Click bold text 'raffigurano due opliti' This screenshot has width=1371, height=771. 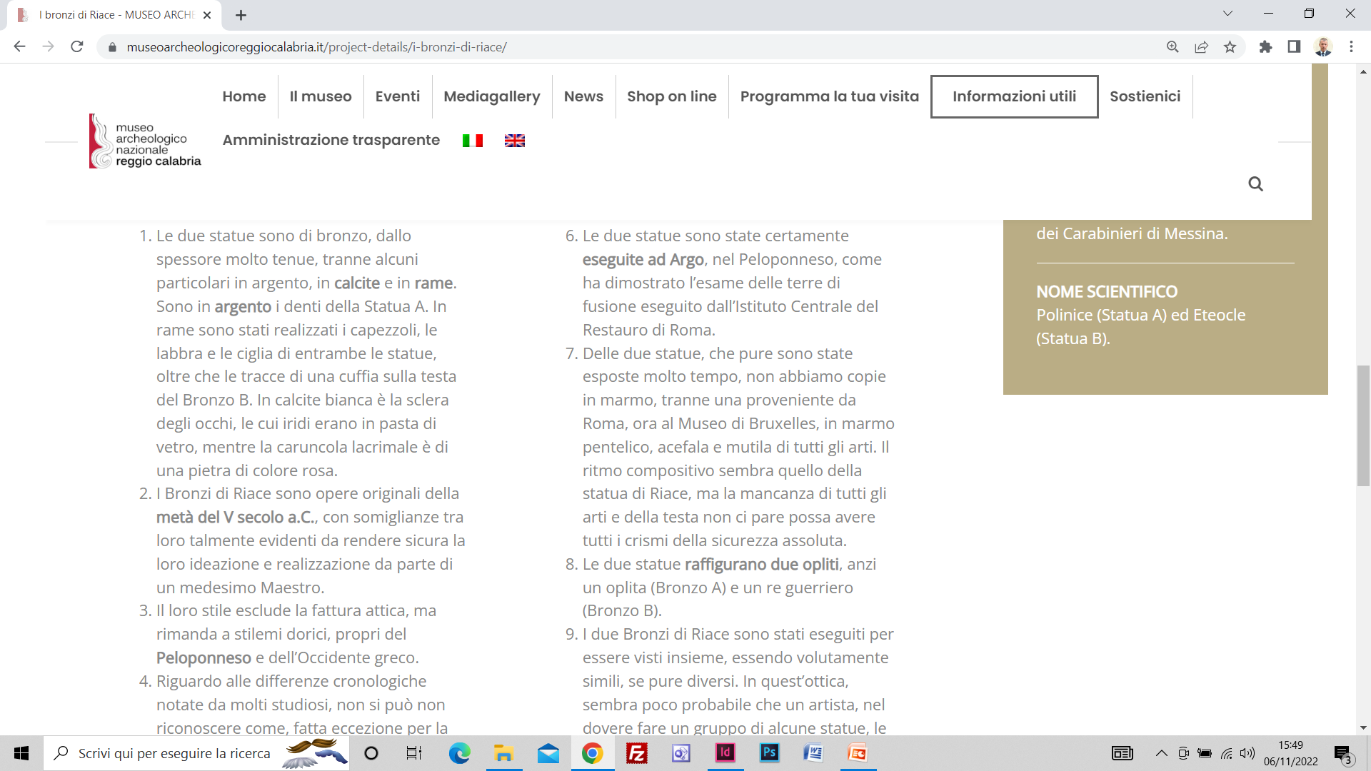click(x=761, y=564)
